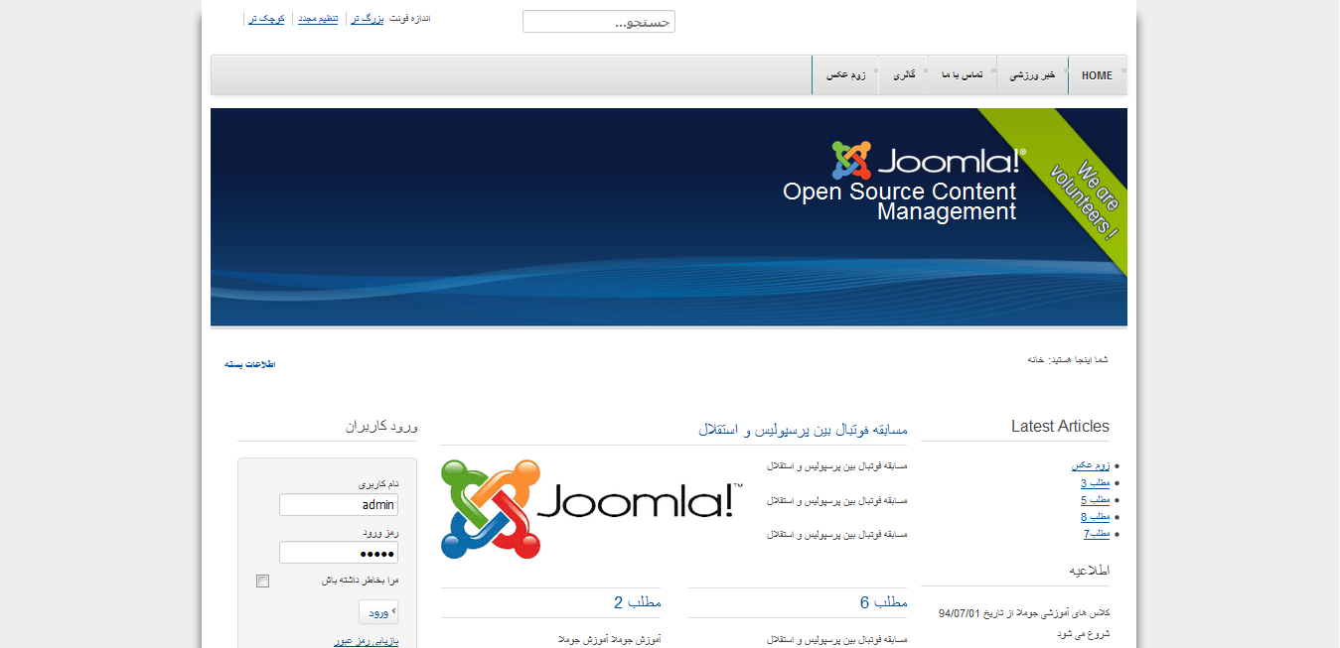Click the جستجو search field
The image size is (1340, 648).
[599, 22]
